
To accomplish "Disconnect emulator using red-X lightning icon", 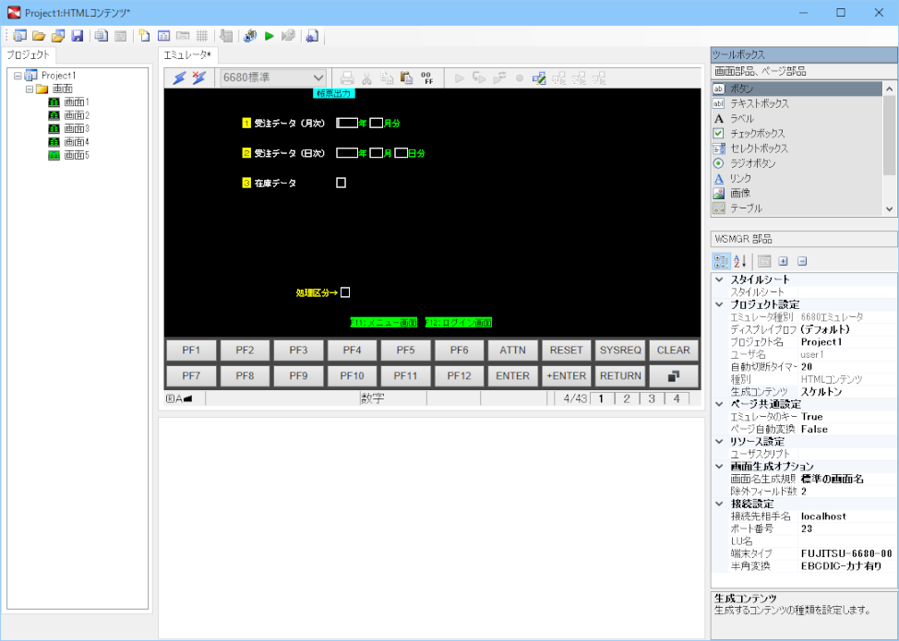I will 199,77.
